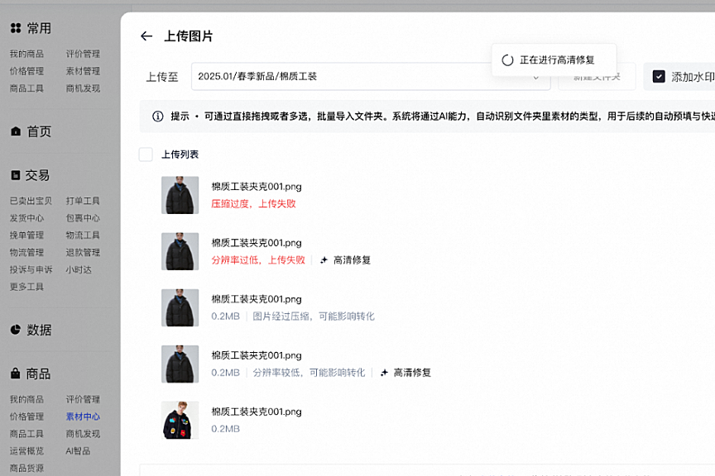Select the 数据 chart icon

tap(15, 329)
